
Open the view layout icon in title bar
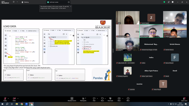point(172,2)
